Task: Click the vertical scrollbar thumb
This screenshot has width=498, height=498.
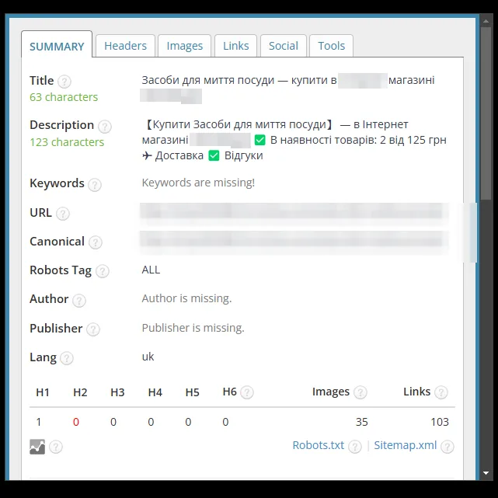Action: [x=486, y=113]
